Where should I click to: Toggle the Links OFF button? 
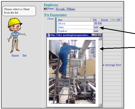coord(115,20)
